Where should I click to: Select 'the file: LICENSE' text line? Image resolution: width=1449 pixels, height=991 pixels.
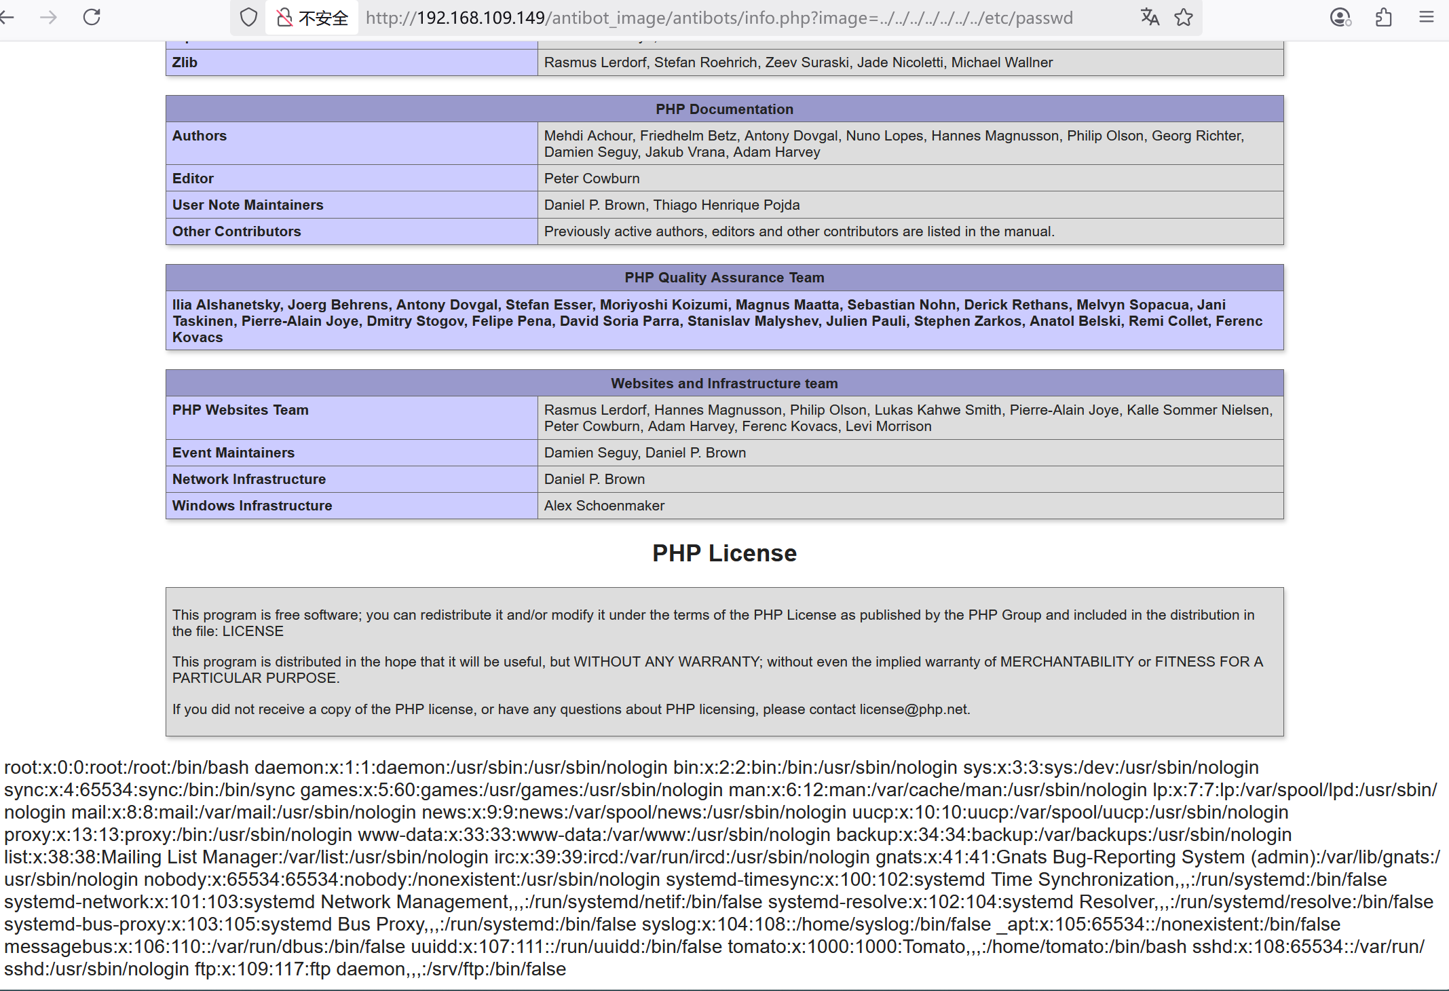click(x=228, y=631)
